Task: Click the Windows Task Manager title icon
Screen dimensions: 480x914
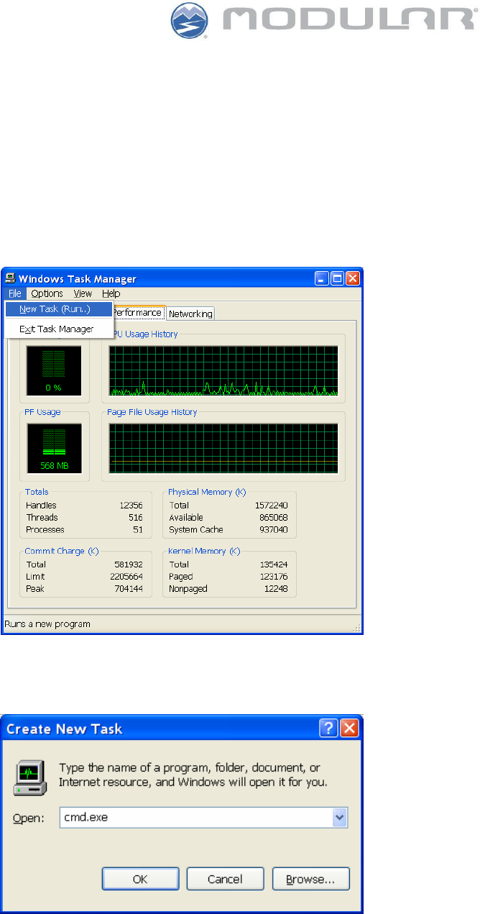Action: tap(11, 278)
